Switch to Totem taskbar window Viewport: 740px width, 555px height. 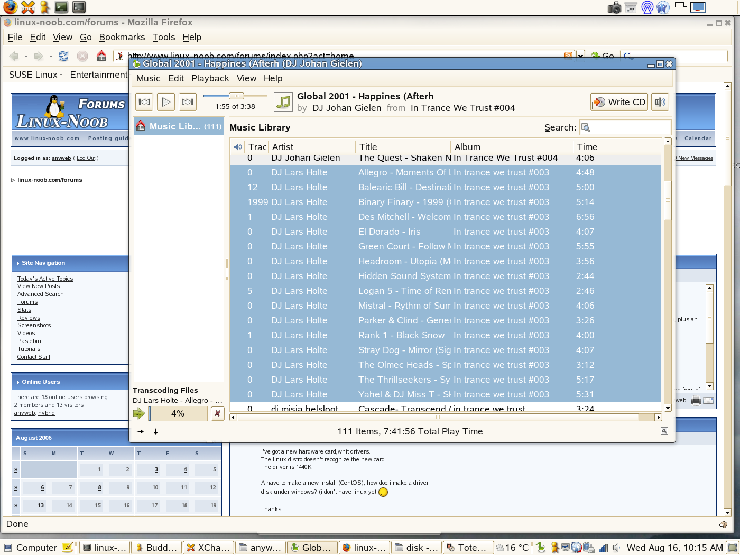(468, 548)
